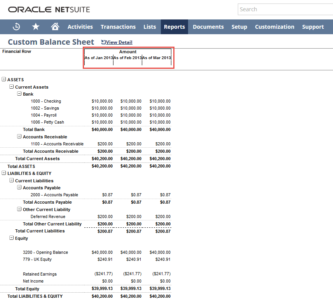Select the 1000 - Checking row label
333x302 pixels.
coord(46,101)
